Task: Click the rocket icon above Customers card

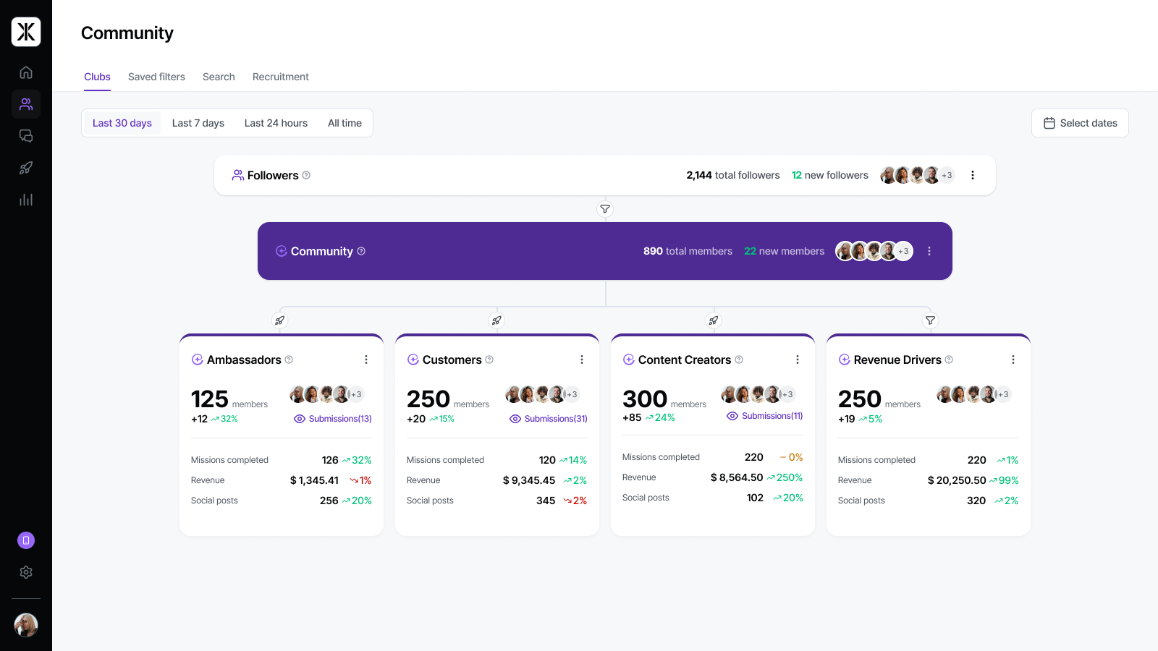Action: point(496,320)
